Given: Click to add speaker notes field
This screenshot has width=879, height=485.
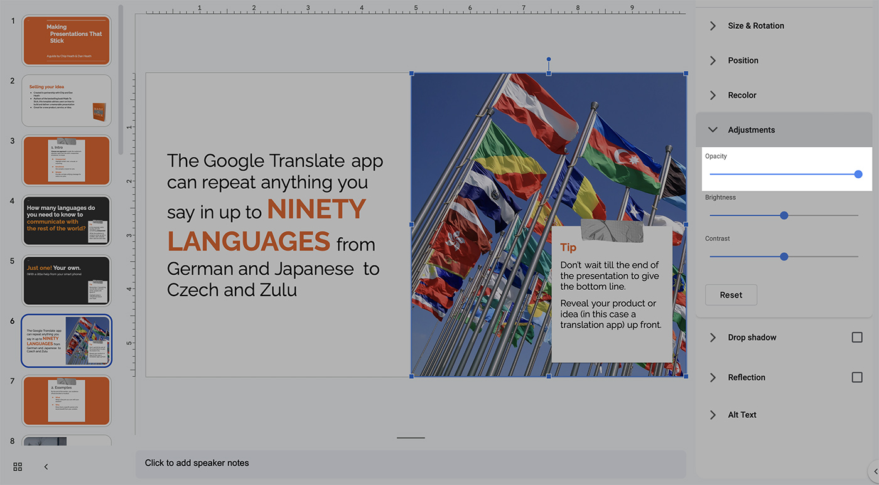Looking at the screenshot, I should tap(411, 464).
